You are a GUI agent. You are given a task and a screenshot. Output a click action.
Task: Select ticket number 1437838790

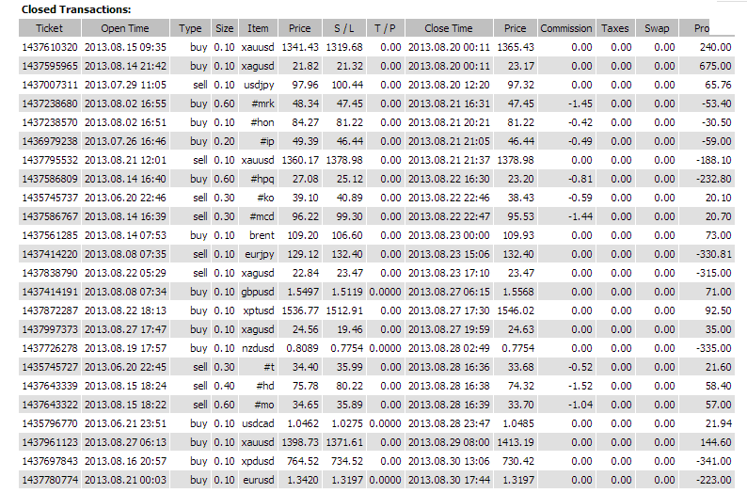pyautogui.click(x=50, y=273)
